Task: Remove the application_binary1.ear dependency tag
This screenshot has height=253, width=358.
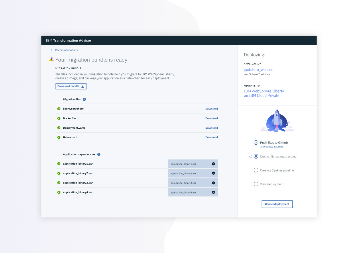Action: [213, 164]
